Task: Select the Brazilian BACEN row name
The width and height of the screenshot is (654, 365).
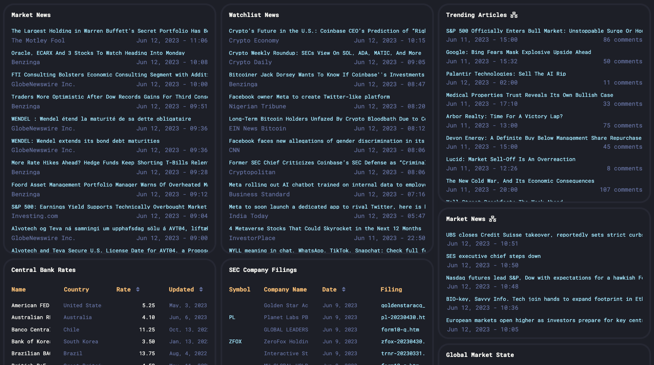Action: 31,354
